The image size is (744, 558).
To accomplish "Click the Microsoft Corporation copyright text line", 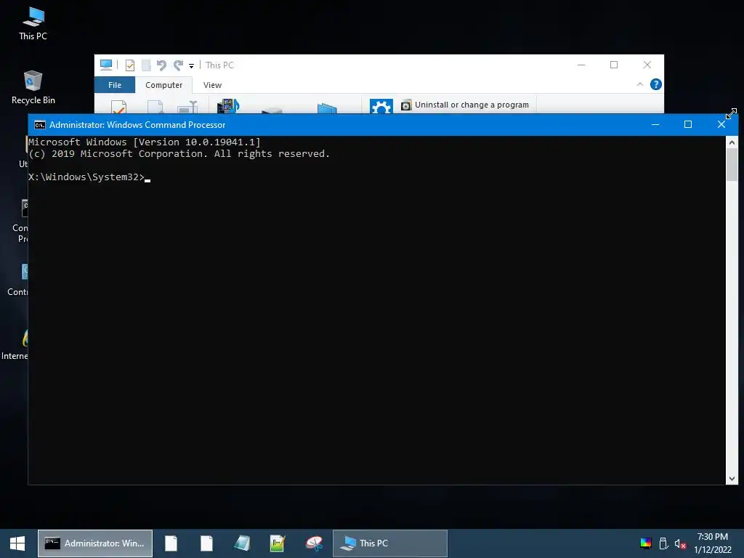I will (179, 154).
